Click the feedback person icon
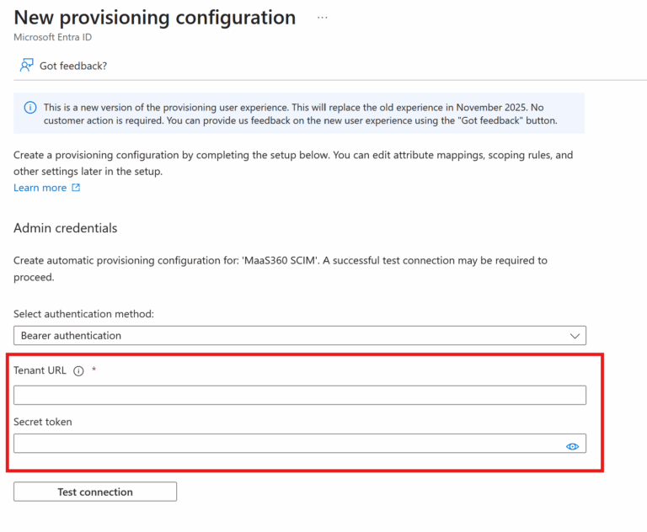The width and height of the screenshot is (647, 532). pyautogui.click(x=26, y=65)
